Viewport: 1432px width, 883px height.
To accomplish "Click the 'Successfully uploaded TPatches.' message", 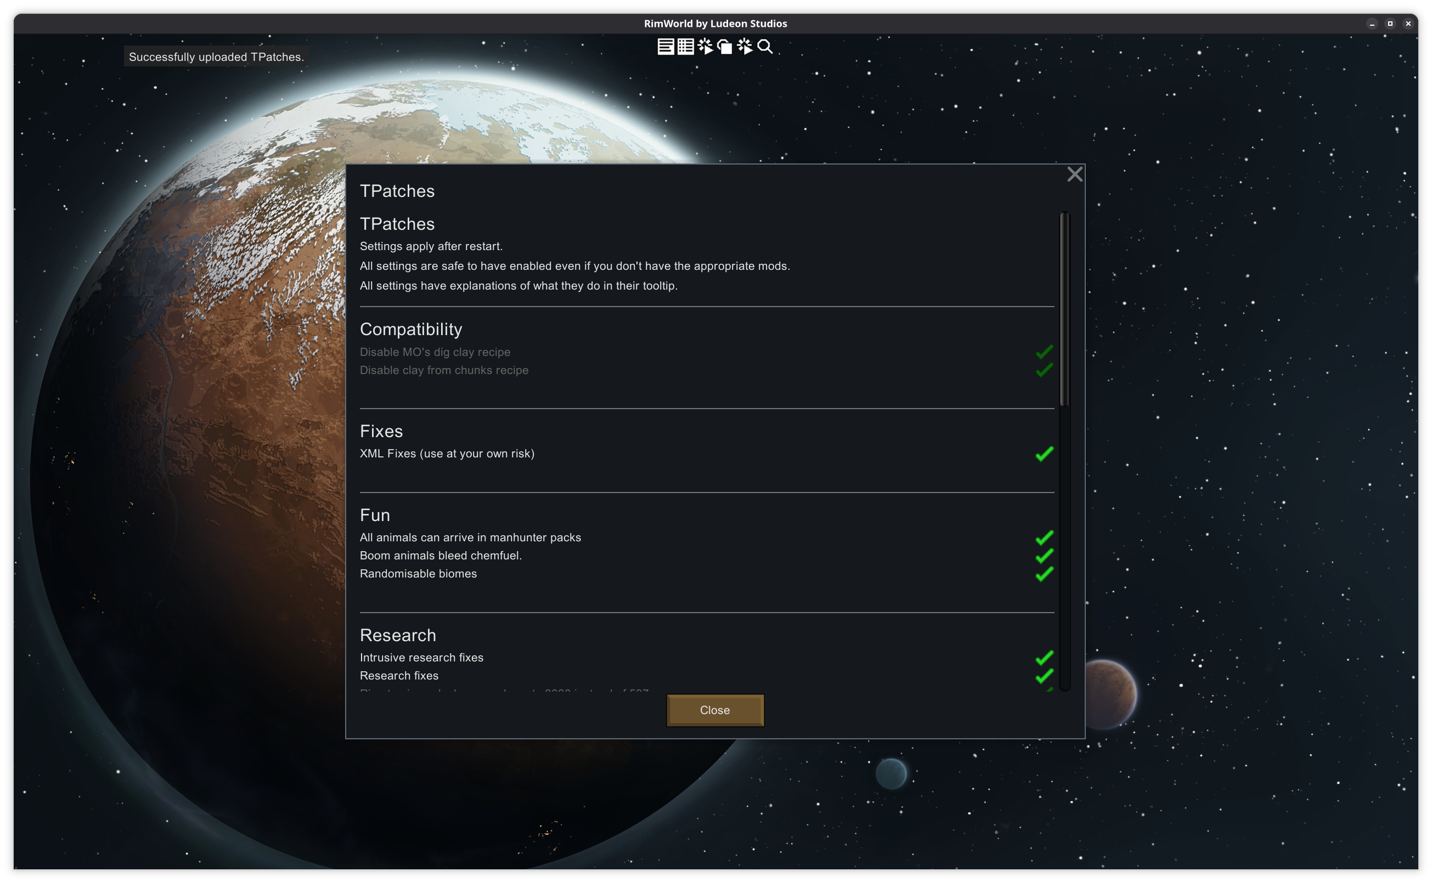I will [216, 56].
